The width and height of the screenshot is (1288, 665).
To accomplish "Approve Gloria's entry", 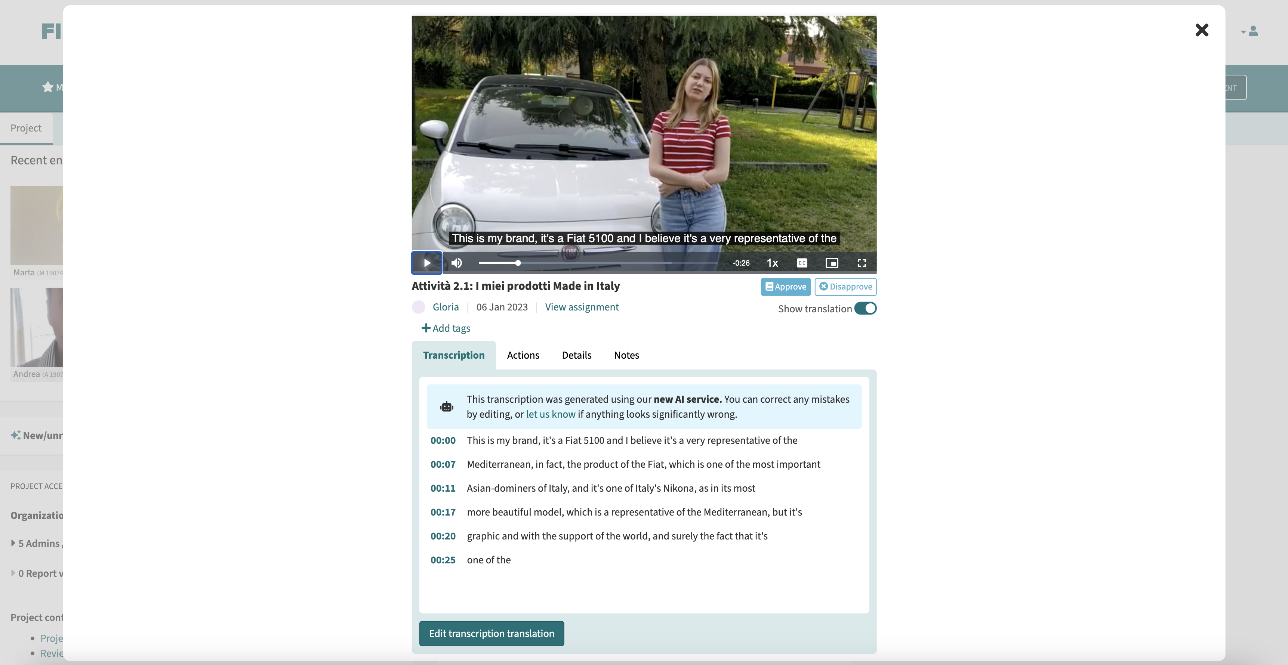I will (786, 287).
